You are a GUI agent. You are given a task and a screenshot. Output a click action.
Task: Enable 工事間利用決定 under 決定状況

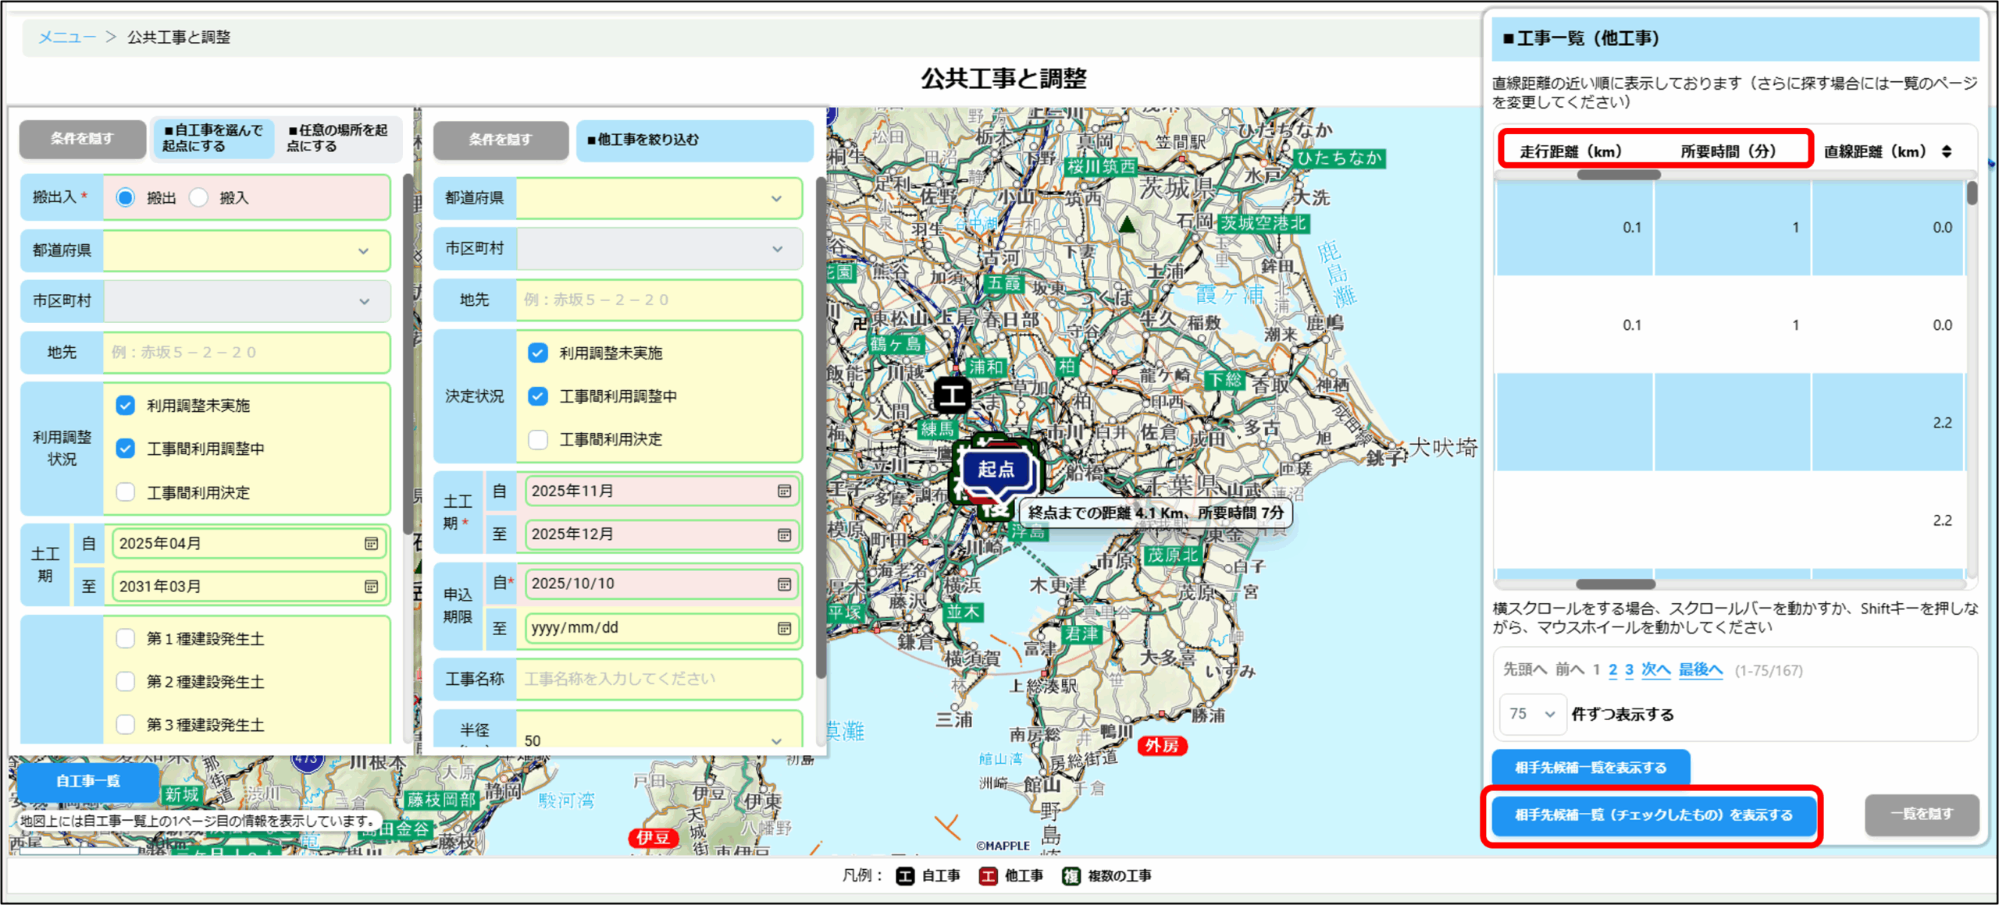click(538, 439)
